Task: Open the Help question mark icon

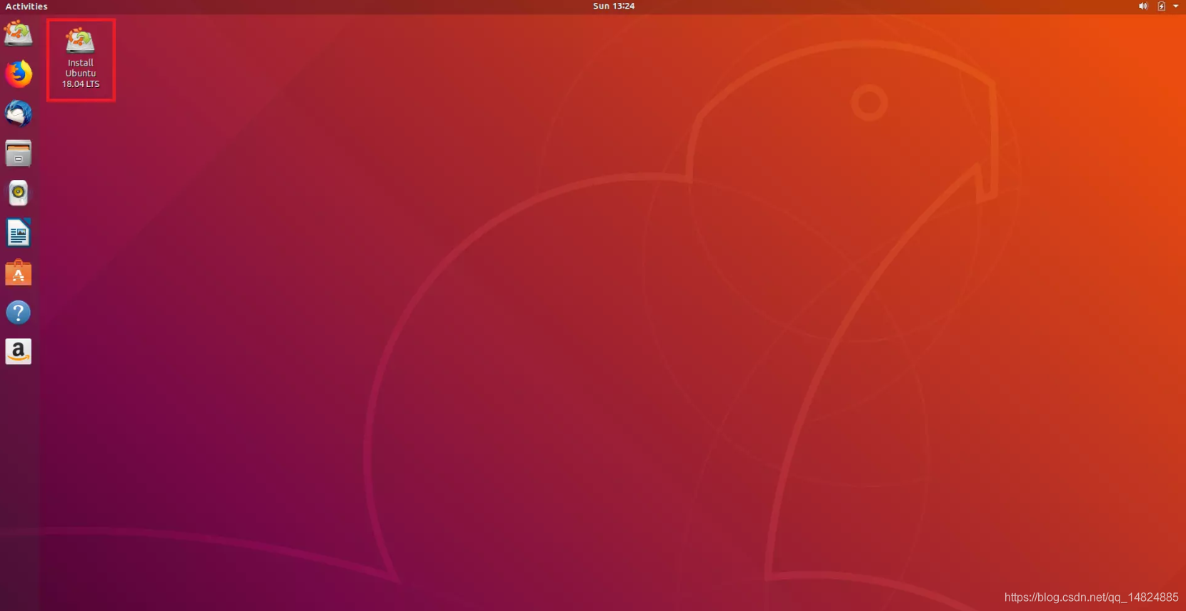Action: click(x=19, y=312)
